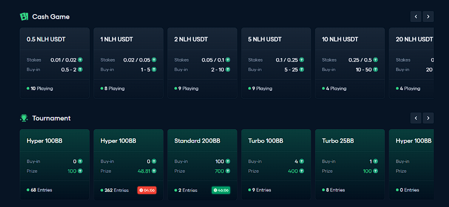Click USDT icon beside Turbo 25BB buy-in 1
Screen dimensions: 449x207
coord(376,161)
